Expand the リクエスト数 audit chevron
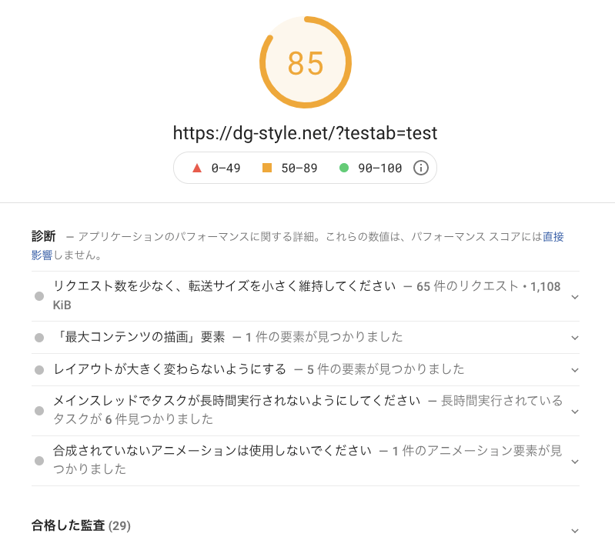 click(x=574, y=296)
